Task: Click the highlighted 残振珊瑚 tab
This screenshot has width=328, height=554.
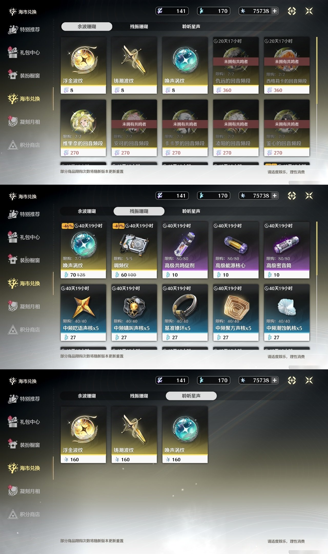Action: pos(139,211)
